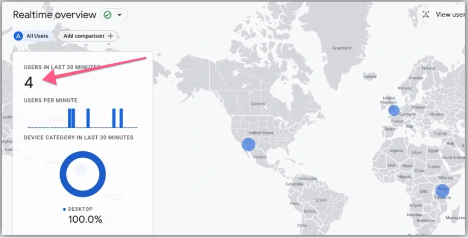The height and width of the screenshot is (238, 468).
Task: Click the United States label on map
Action: click(261, 133)
